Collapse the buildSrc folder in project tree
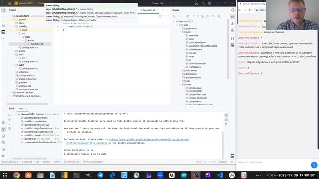 tap(13, 26)
